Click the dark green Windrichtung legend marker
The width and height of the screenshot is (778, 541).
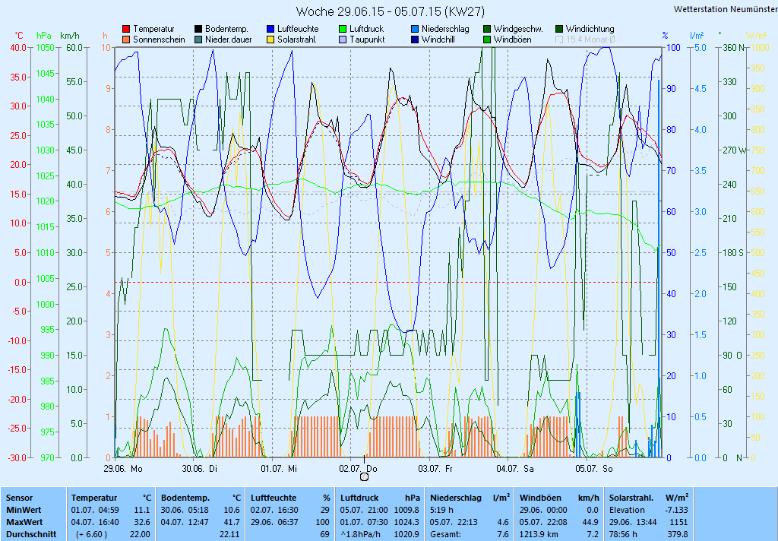point(559,29)
